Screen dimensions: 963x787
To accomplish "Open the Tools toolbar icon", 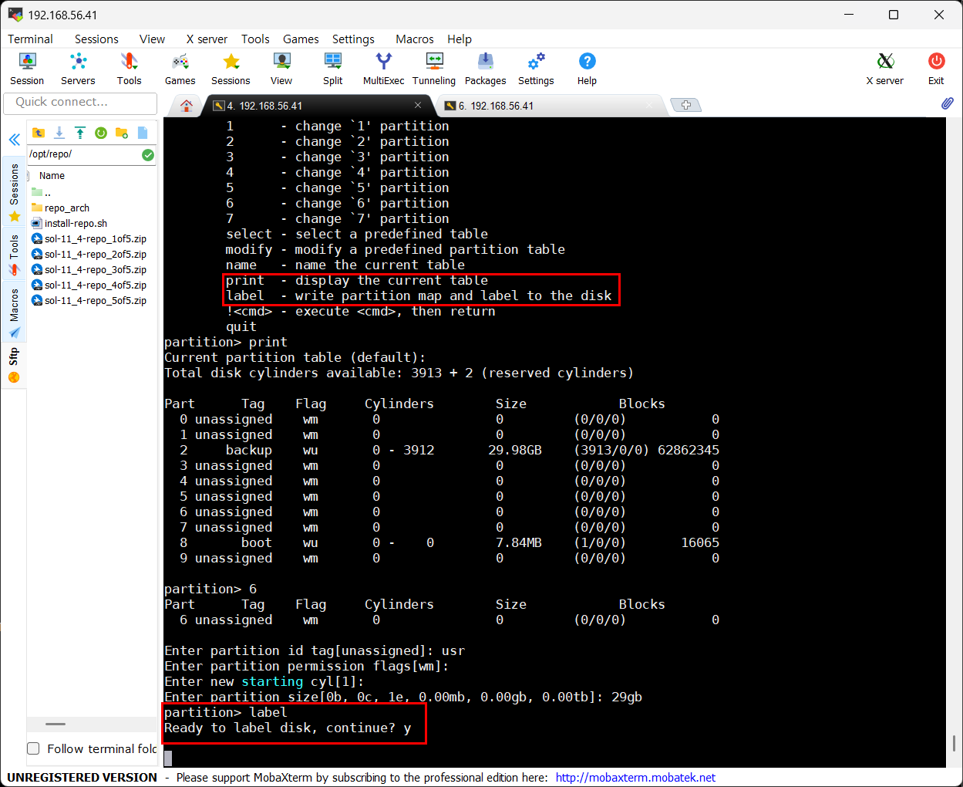I will click(x=129, y=69).
